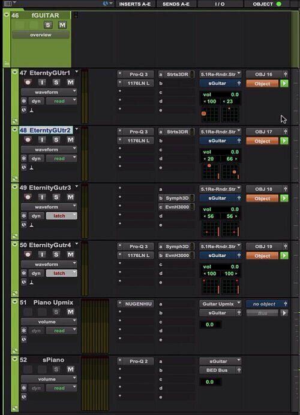
Task: Open the 1176LN L insert on EterntyGUtr2
Action: 139,141
